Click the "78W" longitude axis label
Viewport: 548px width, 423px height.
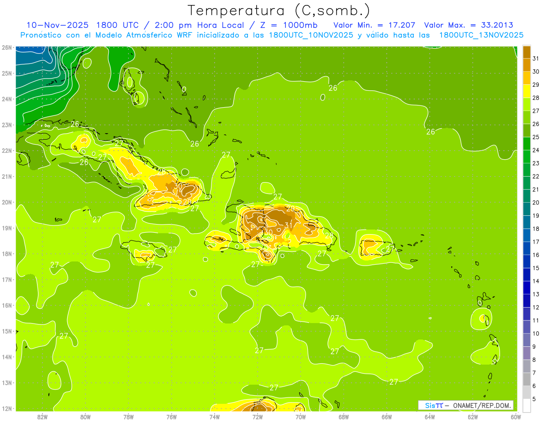pyautogui.click(x=128, y=417)
